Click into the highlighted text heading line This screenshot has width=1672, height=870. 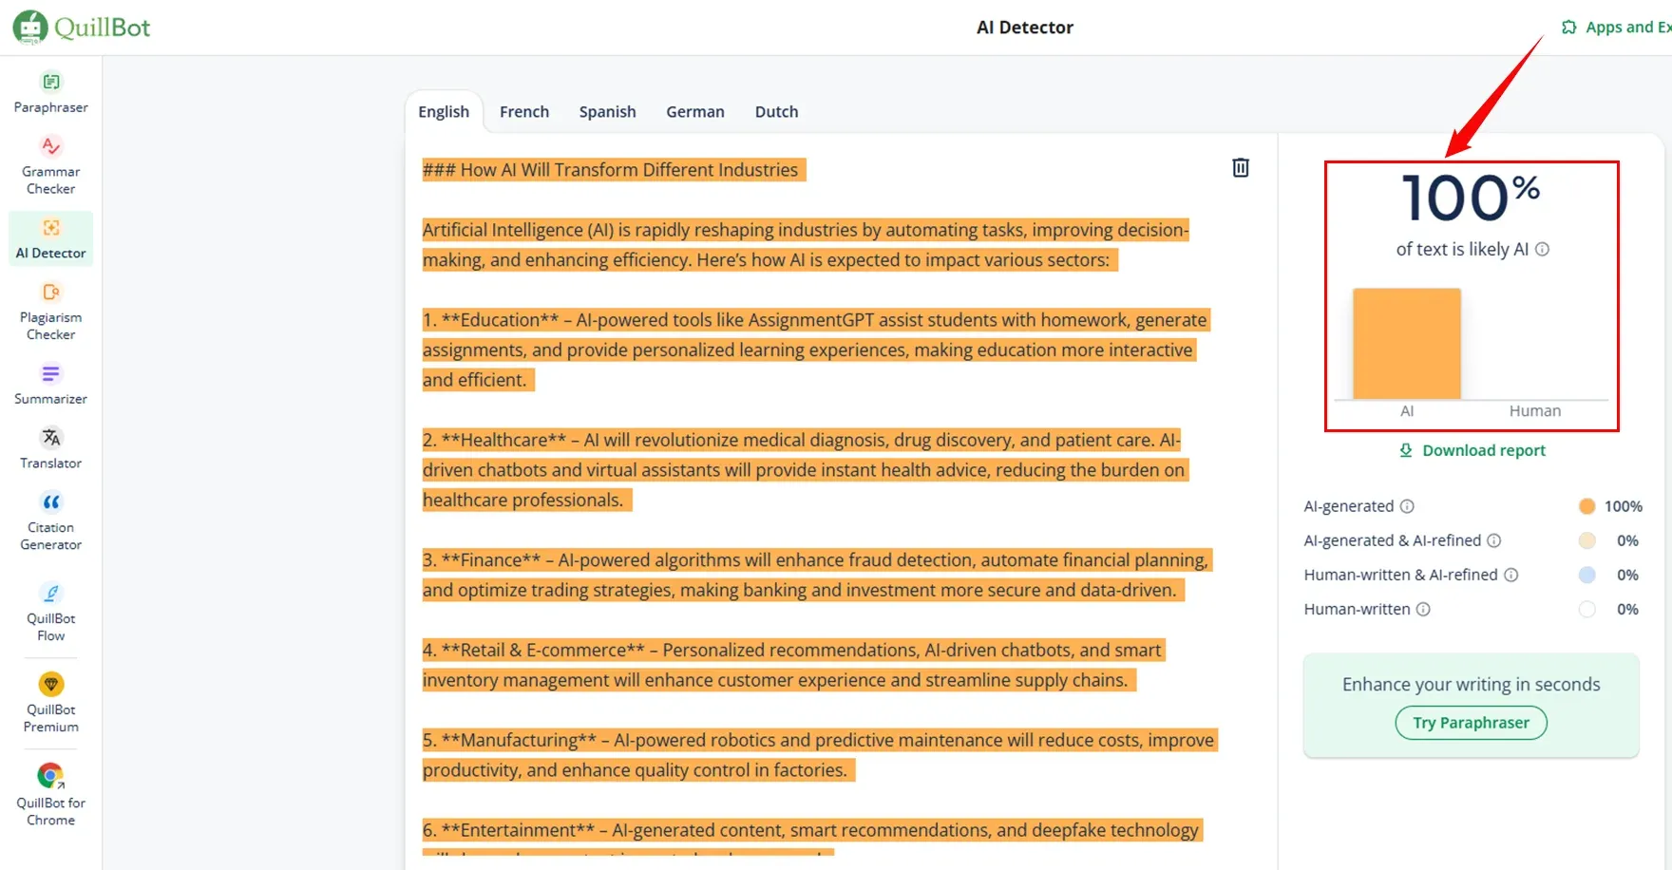(x=614, y=170)
